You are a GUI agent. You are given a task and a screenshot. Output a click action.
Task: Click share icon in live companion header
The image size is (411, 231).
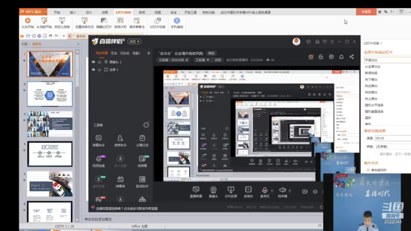351,57
